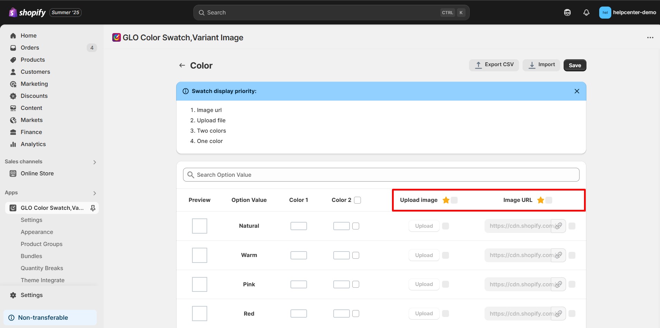Open the Appearance page
This screenshot has width=660, height=328.
(x=37, y=232)
